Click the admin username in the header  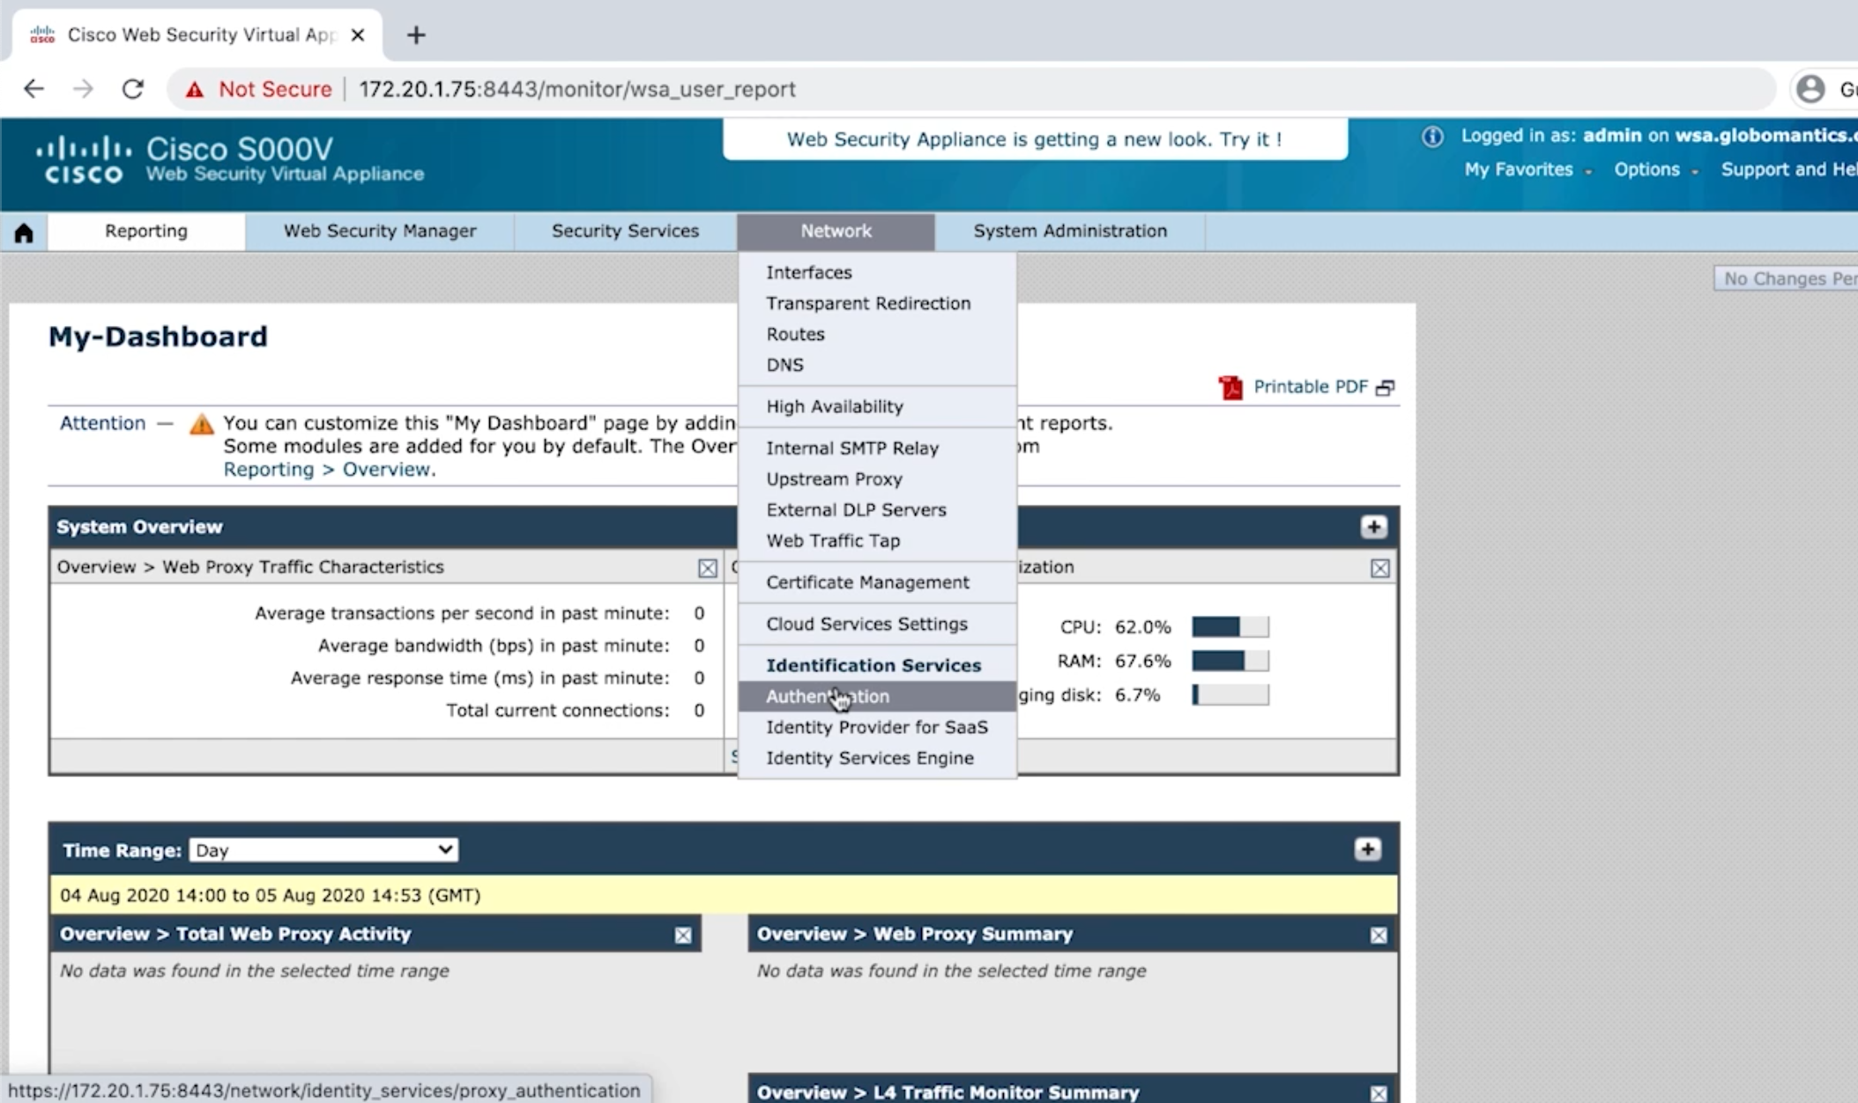[1612, 136]
